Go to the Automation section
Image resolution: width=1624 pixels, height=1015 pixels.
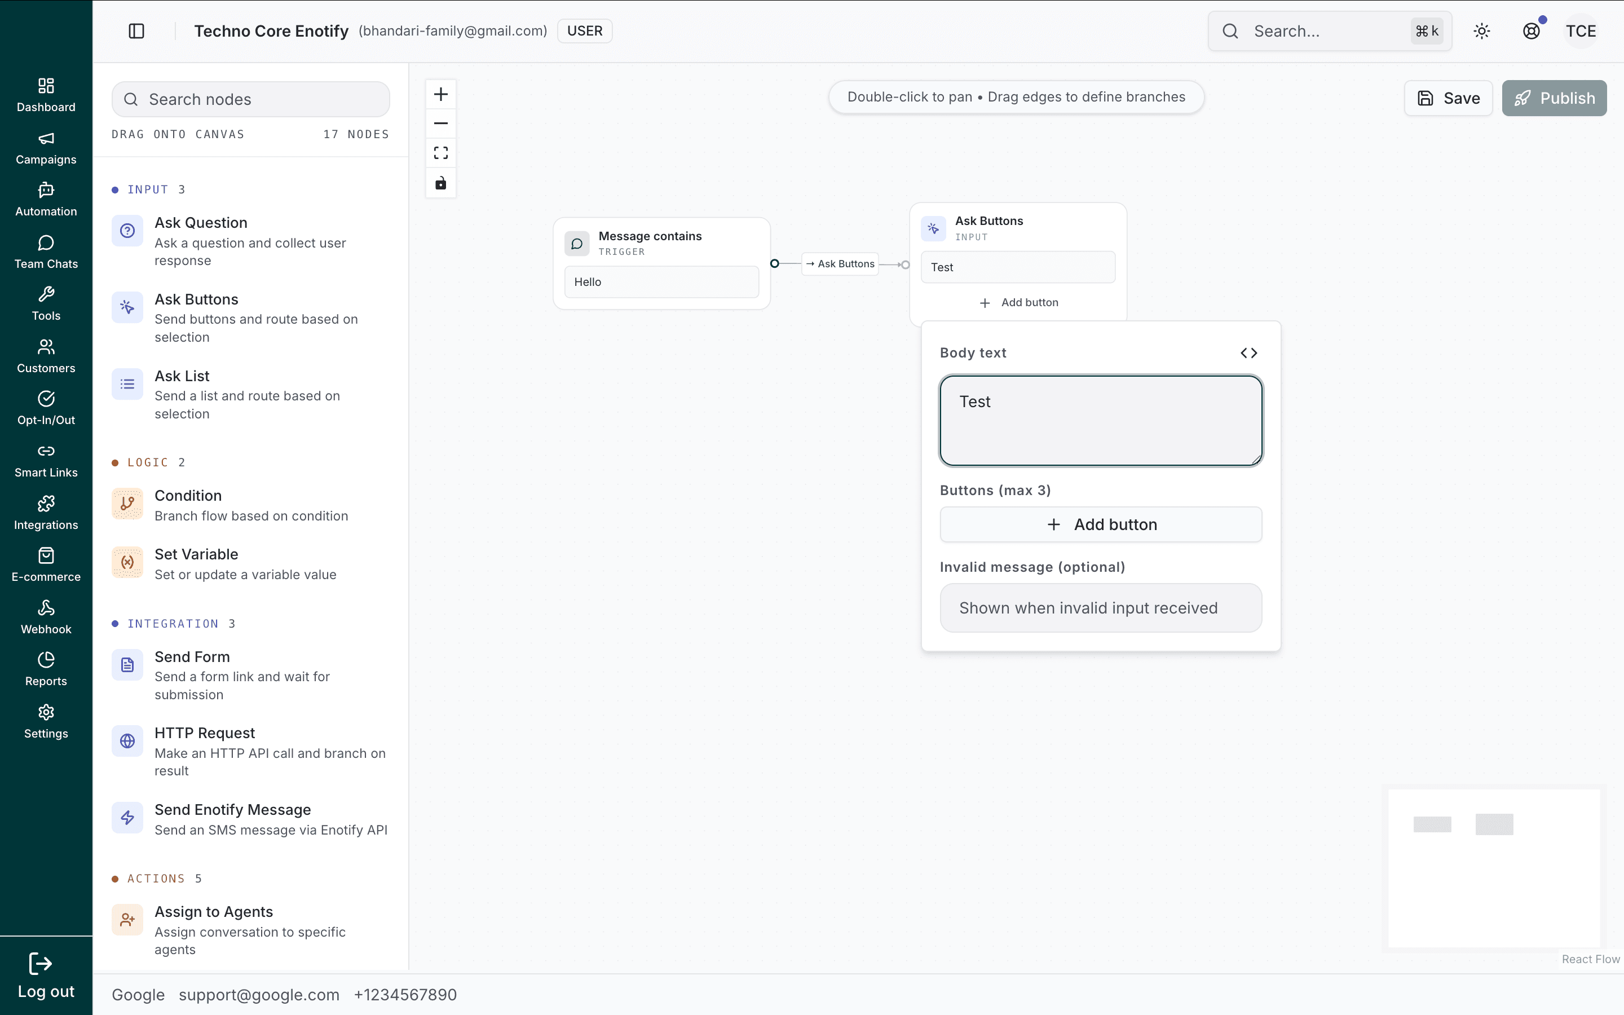pyautogui.click(x=46, y=200)
